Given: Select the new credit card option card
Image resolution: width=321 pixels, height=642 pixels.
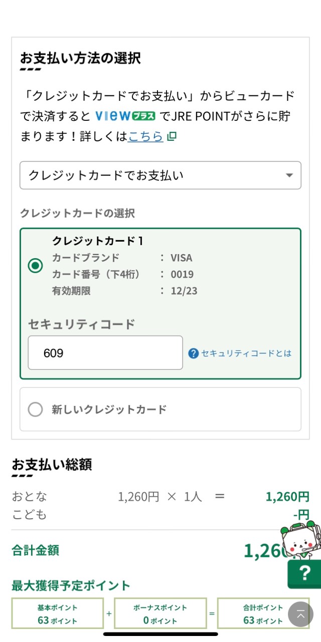Looking at the screenshot, I should click(x=160, y=409).
